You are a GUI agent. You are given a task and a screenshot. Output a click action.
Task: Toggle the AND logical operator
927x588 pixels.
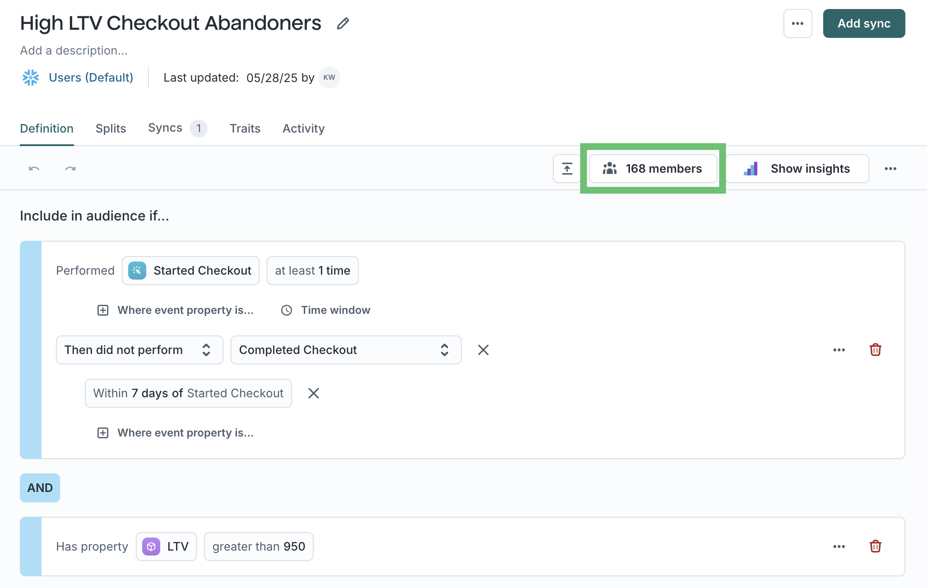40,488
